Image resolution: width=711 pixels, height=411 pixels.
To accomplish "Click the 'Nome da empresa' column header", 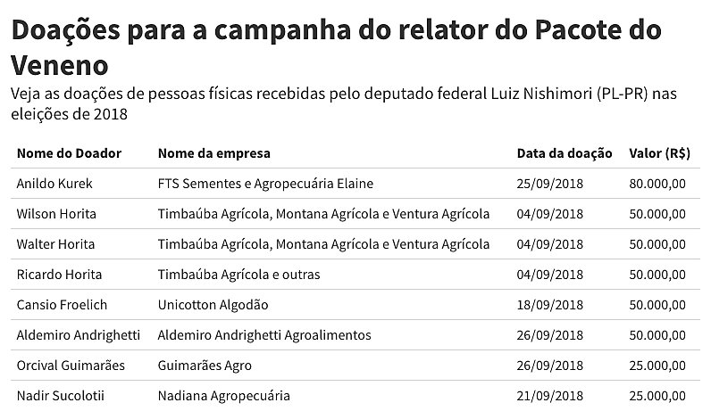I will pyautogui.click(x=213, y=153).
